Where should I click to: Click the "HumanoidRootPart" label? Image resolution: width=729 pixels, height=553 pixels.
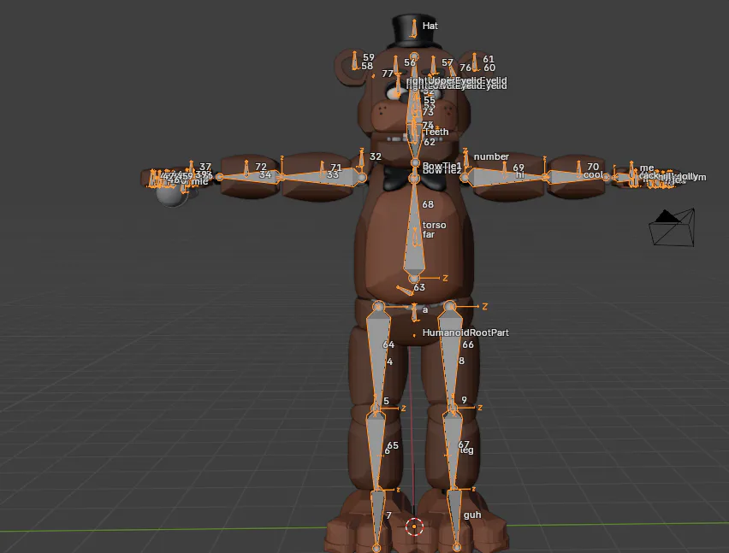pyautogui.click(x=465, y=332)
